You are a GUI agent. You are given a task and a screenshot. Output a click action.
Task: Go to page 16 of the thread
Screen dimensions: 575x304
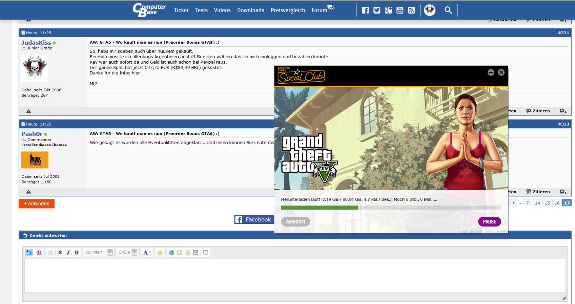pos(557,203)
